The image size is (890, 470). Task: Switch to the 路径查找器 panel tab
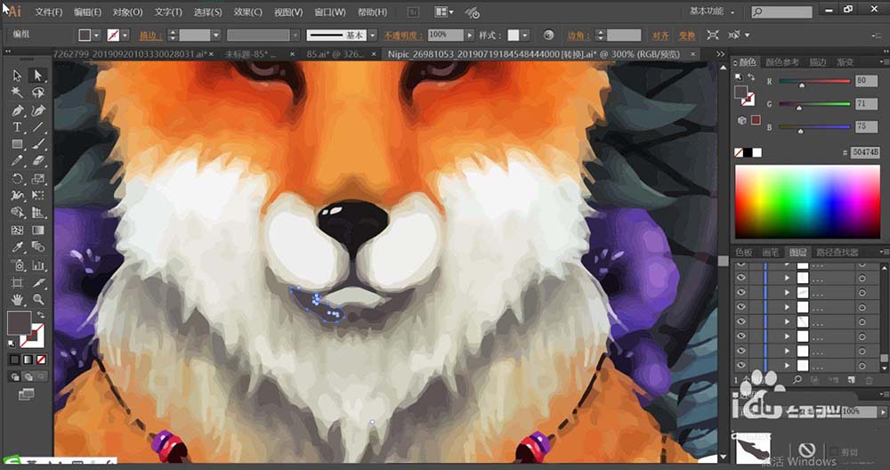pos(837,252)
